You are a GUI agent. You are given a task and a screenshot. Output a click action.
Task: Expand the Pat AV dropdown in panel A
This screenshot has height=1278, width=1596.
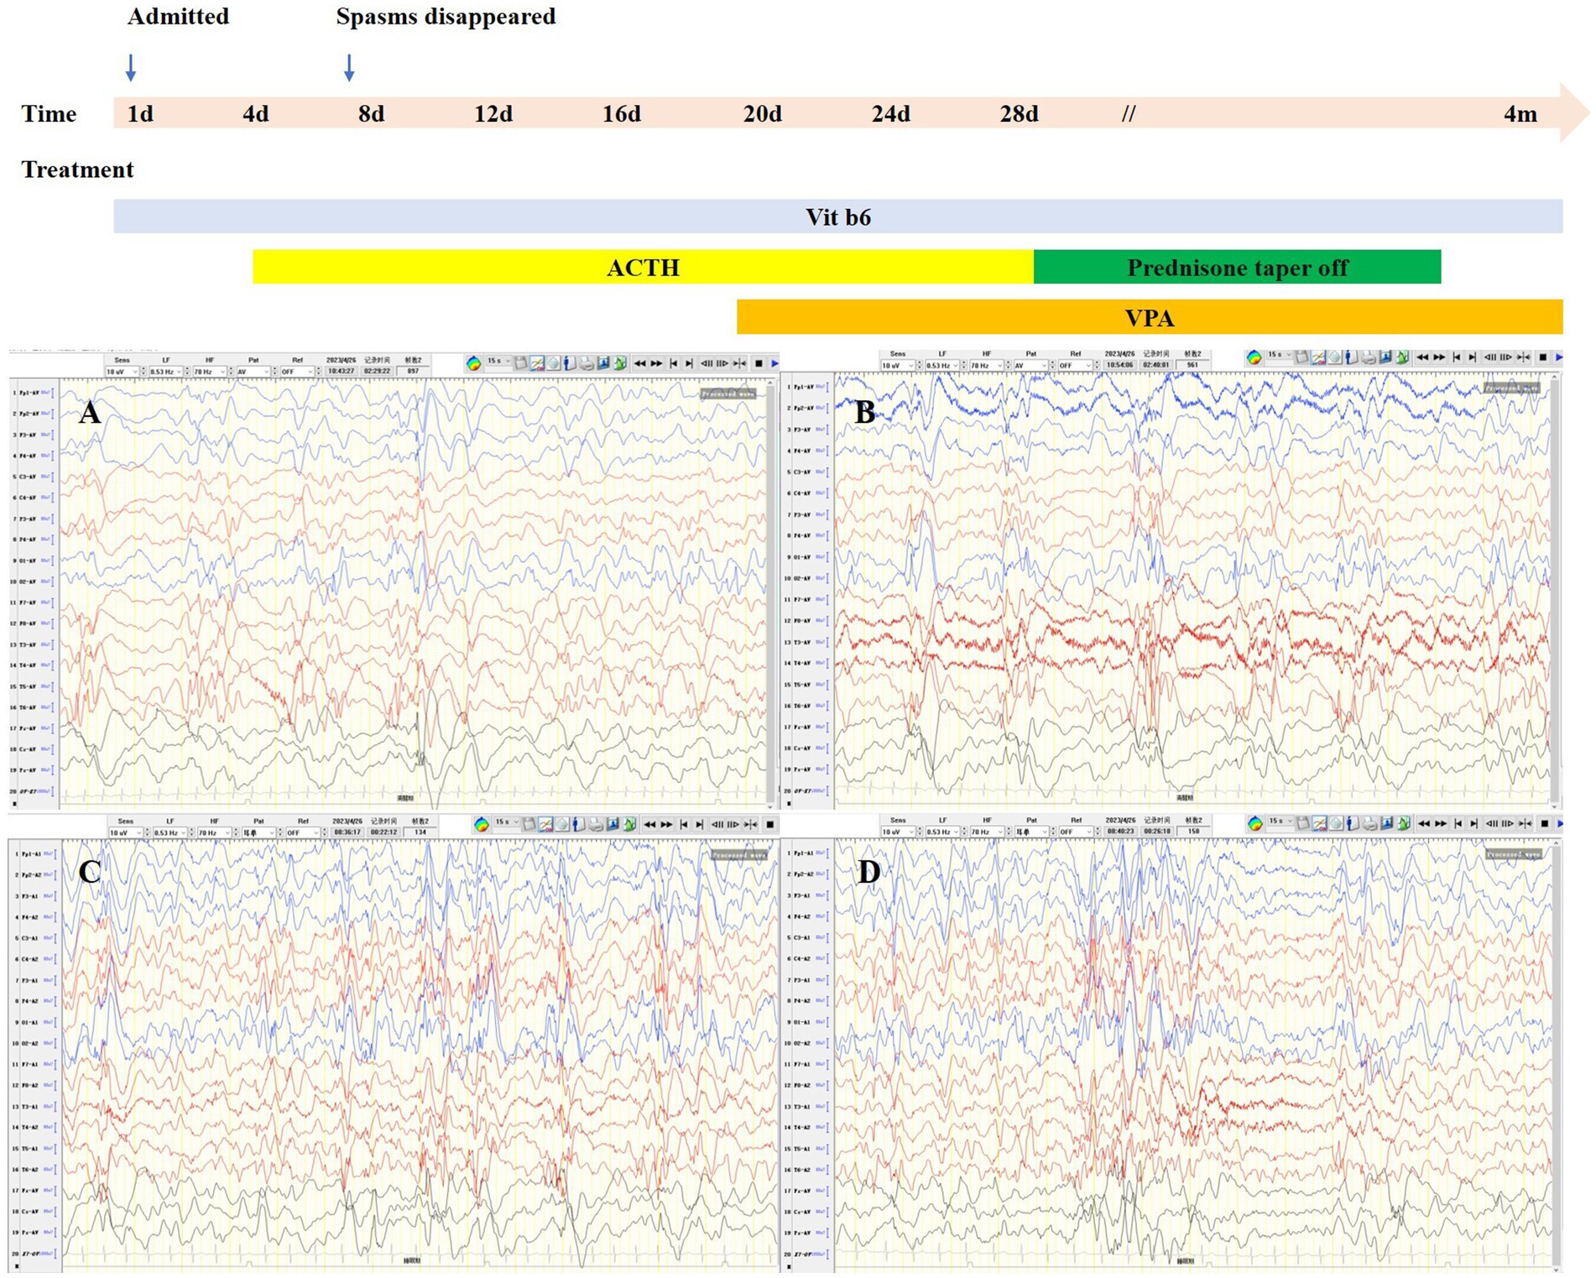click(x=267, y=372)
